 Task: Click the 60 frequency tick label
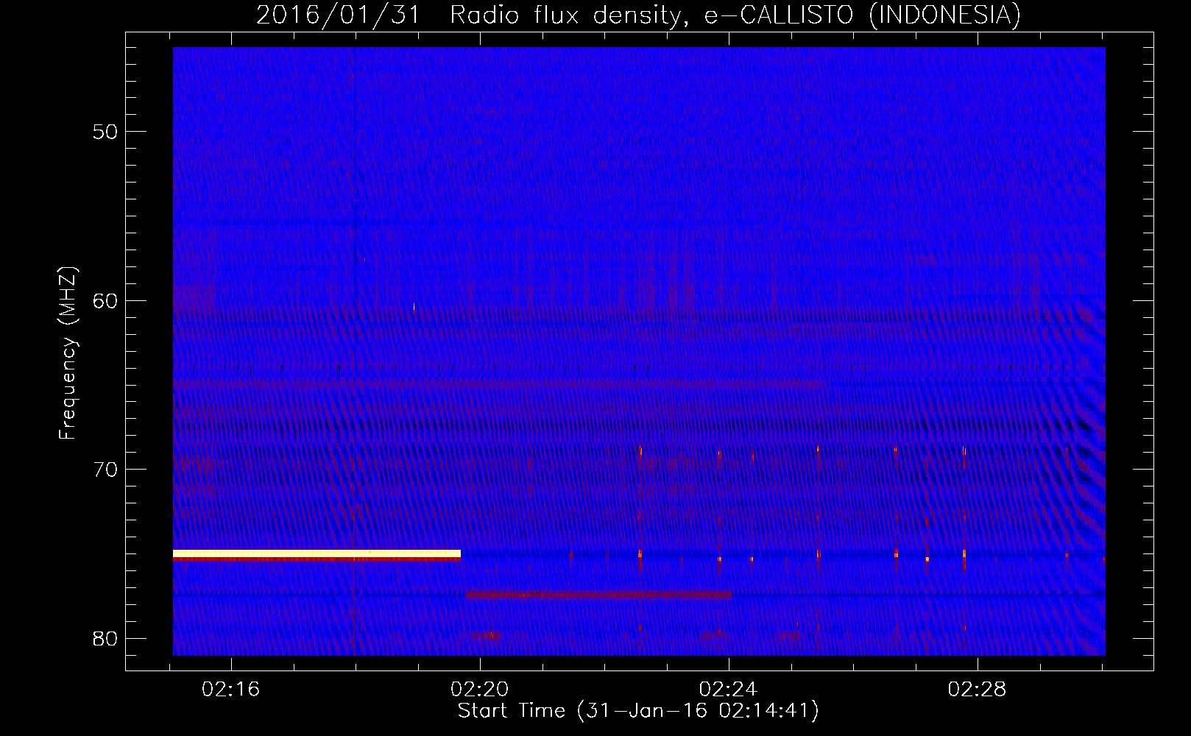(x=105, y=300)
